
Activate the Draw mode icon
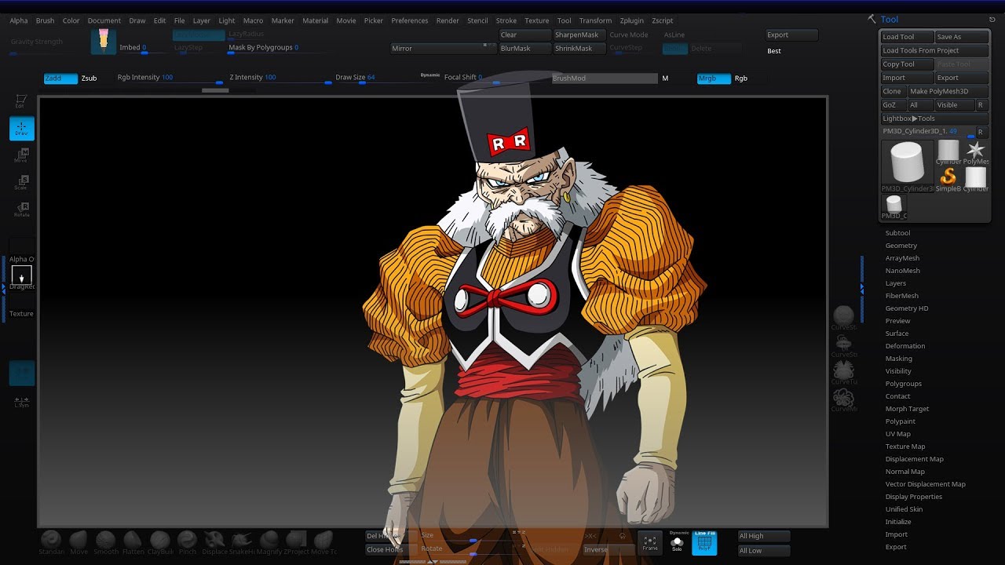(21, 129)
